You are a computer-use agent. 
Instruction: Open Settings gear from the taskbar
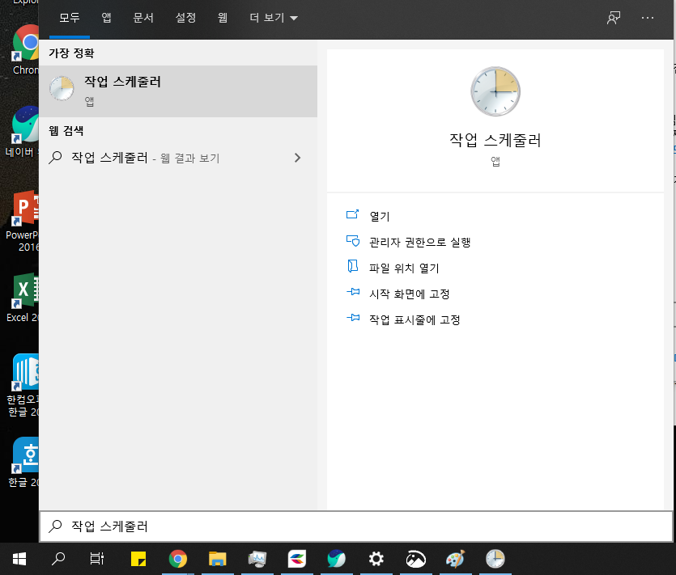376,559
